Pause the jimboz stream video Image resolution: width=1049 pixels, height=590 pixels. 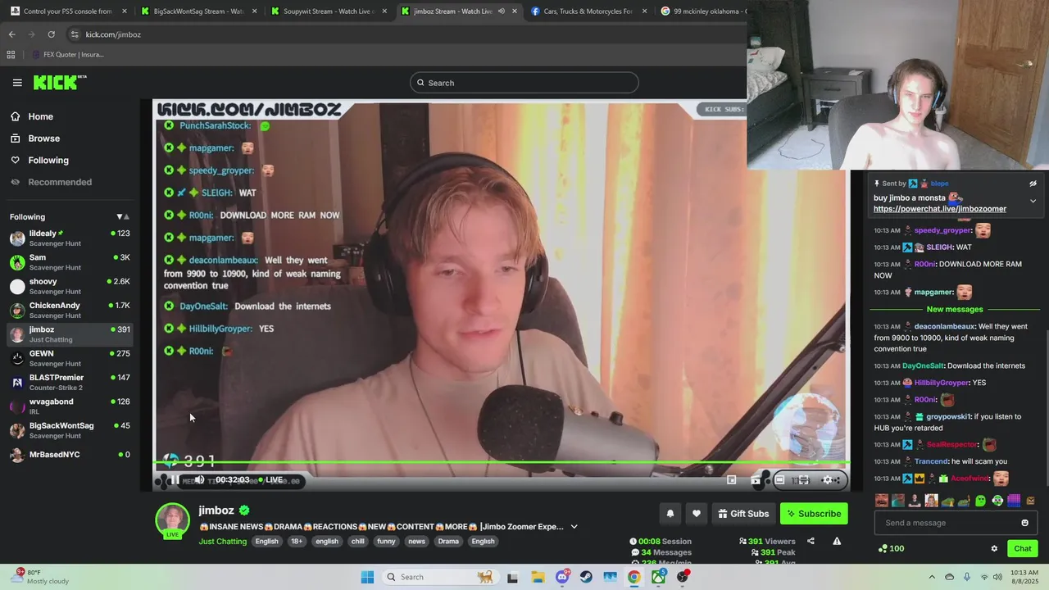point(174,480)
